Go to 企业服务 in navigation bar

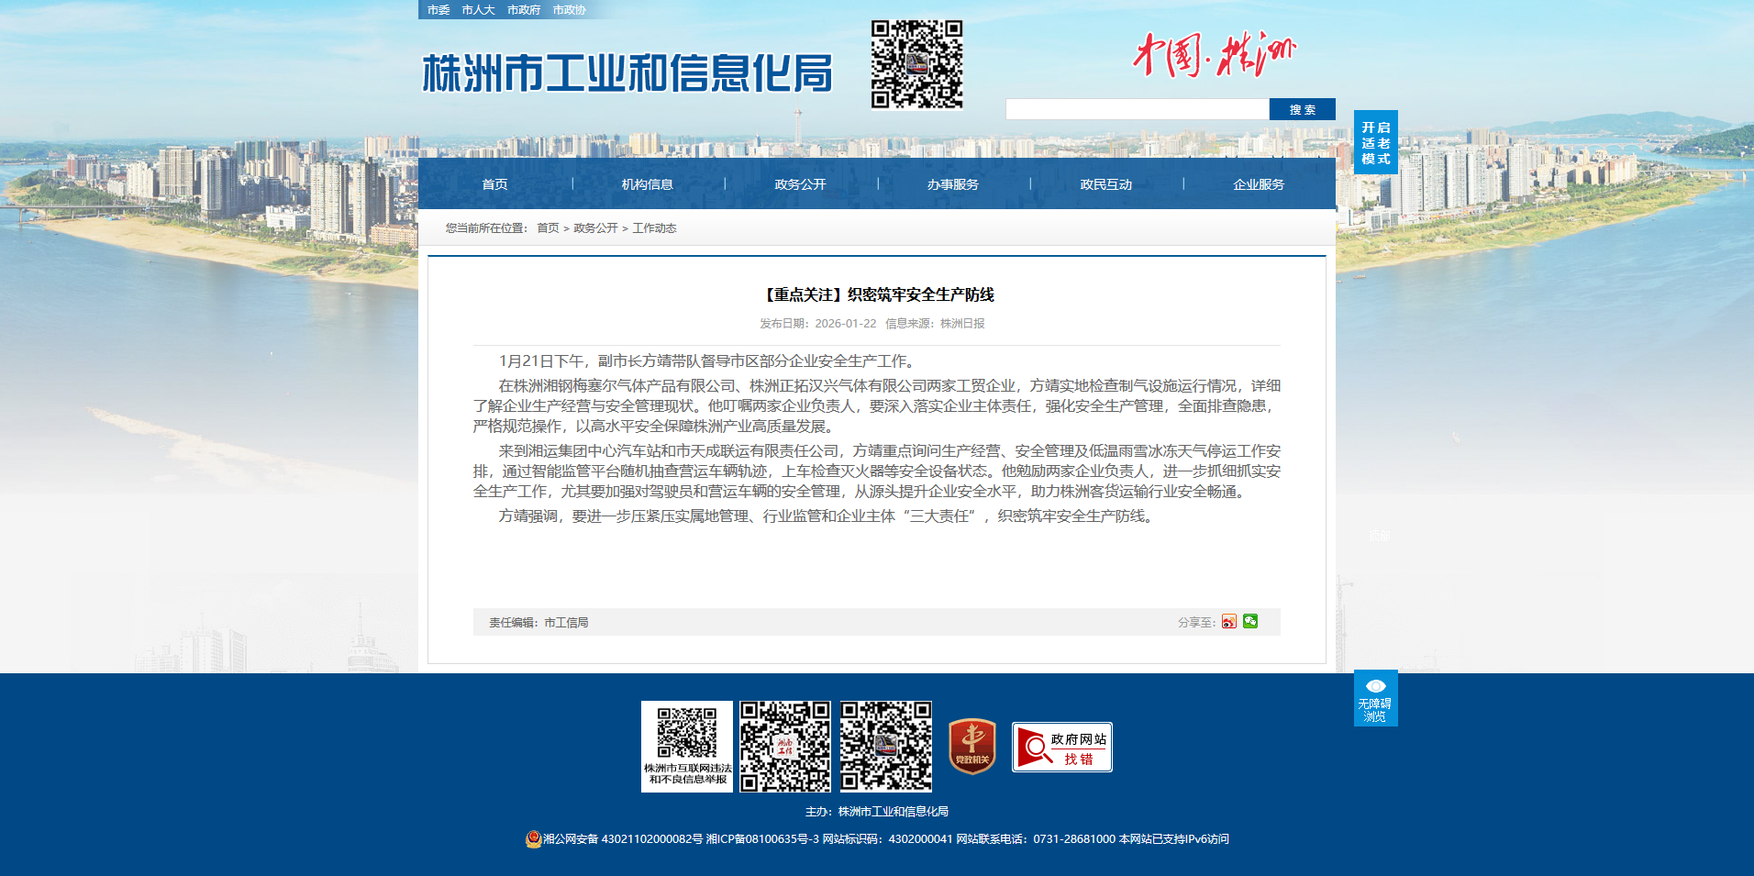coord(1258,184)
